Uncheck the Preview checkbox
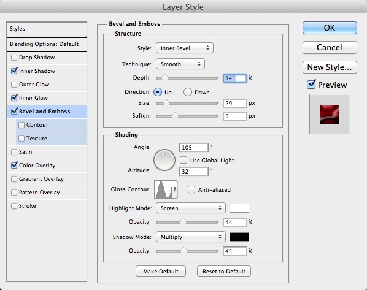 [x=311, y=84]
